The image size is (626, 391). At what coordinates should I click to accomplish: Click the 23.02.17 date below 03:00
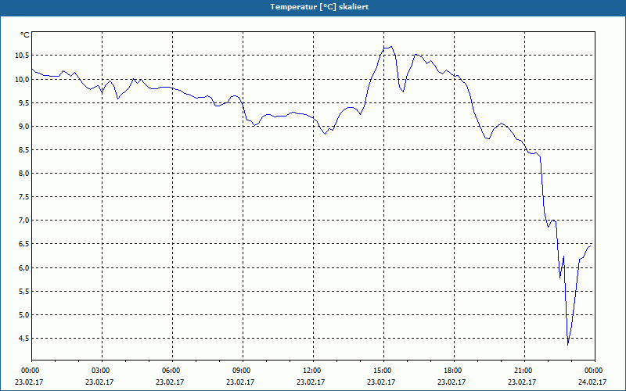coord(99,382)
